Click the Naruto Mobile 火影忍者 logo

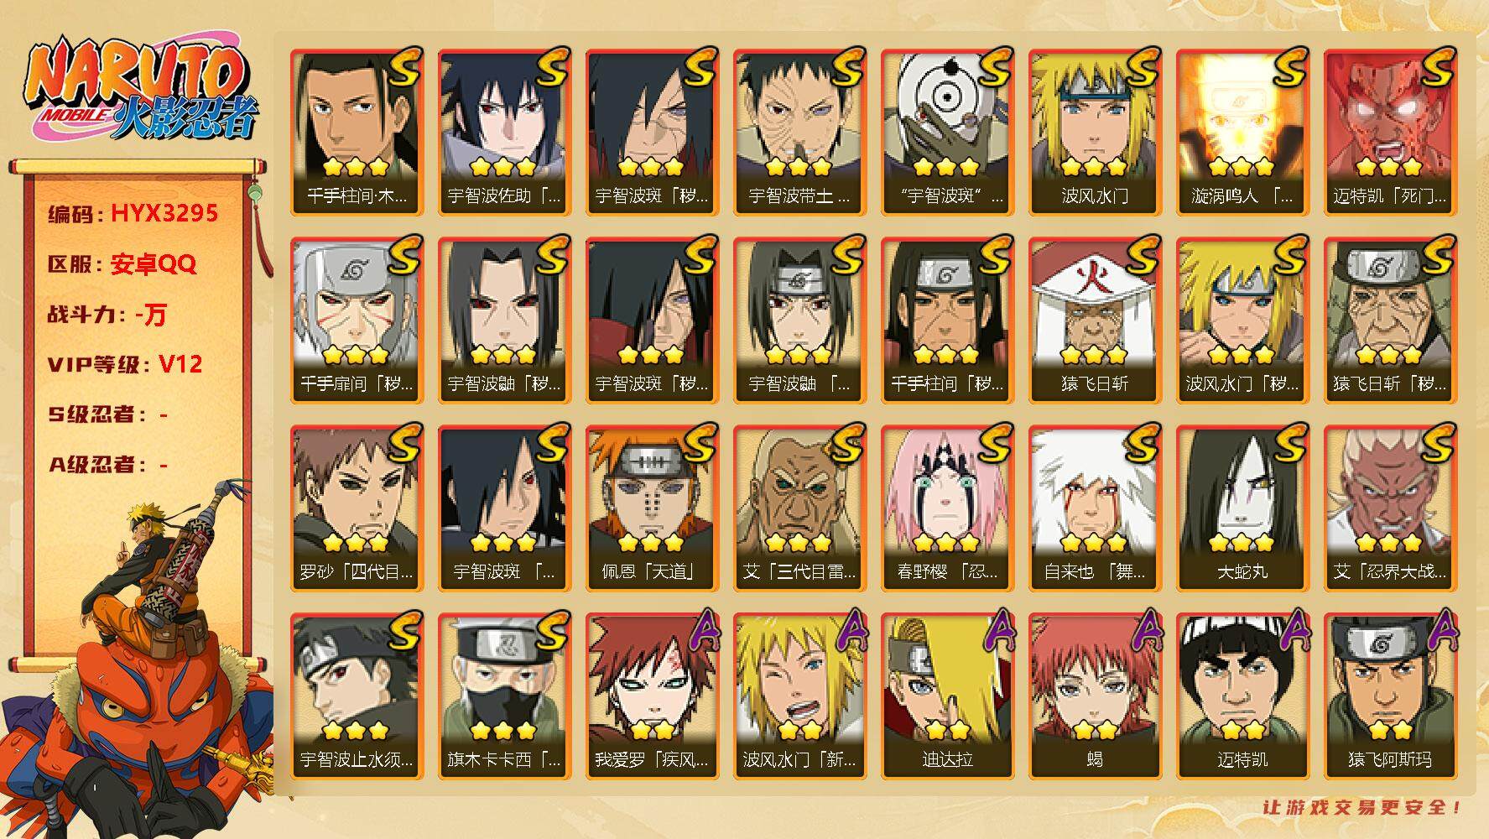[x=138, y=91]
